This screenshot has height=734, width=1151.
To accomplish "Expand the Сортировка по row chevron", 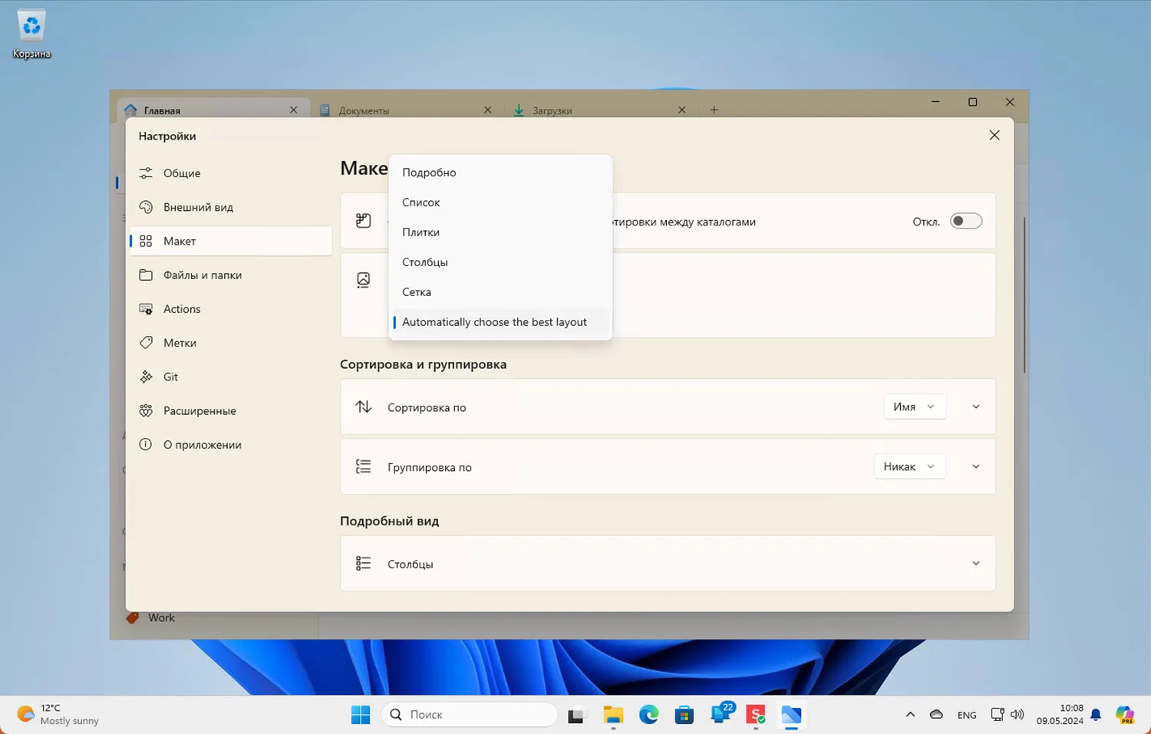I will tap(976, 406).
